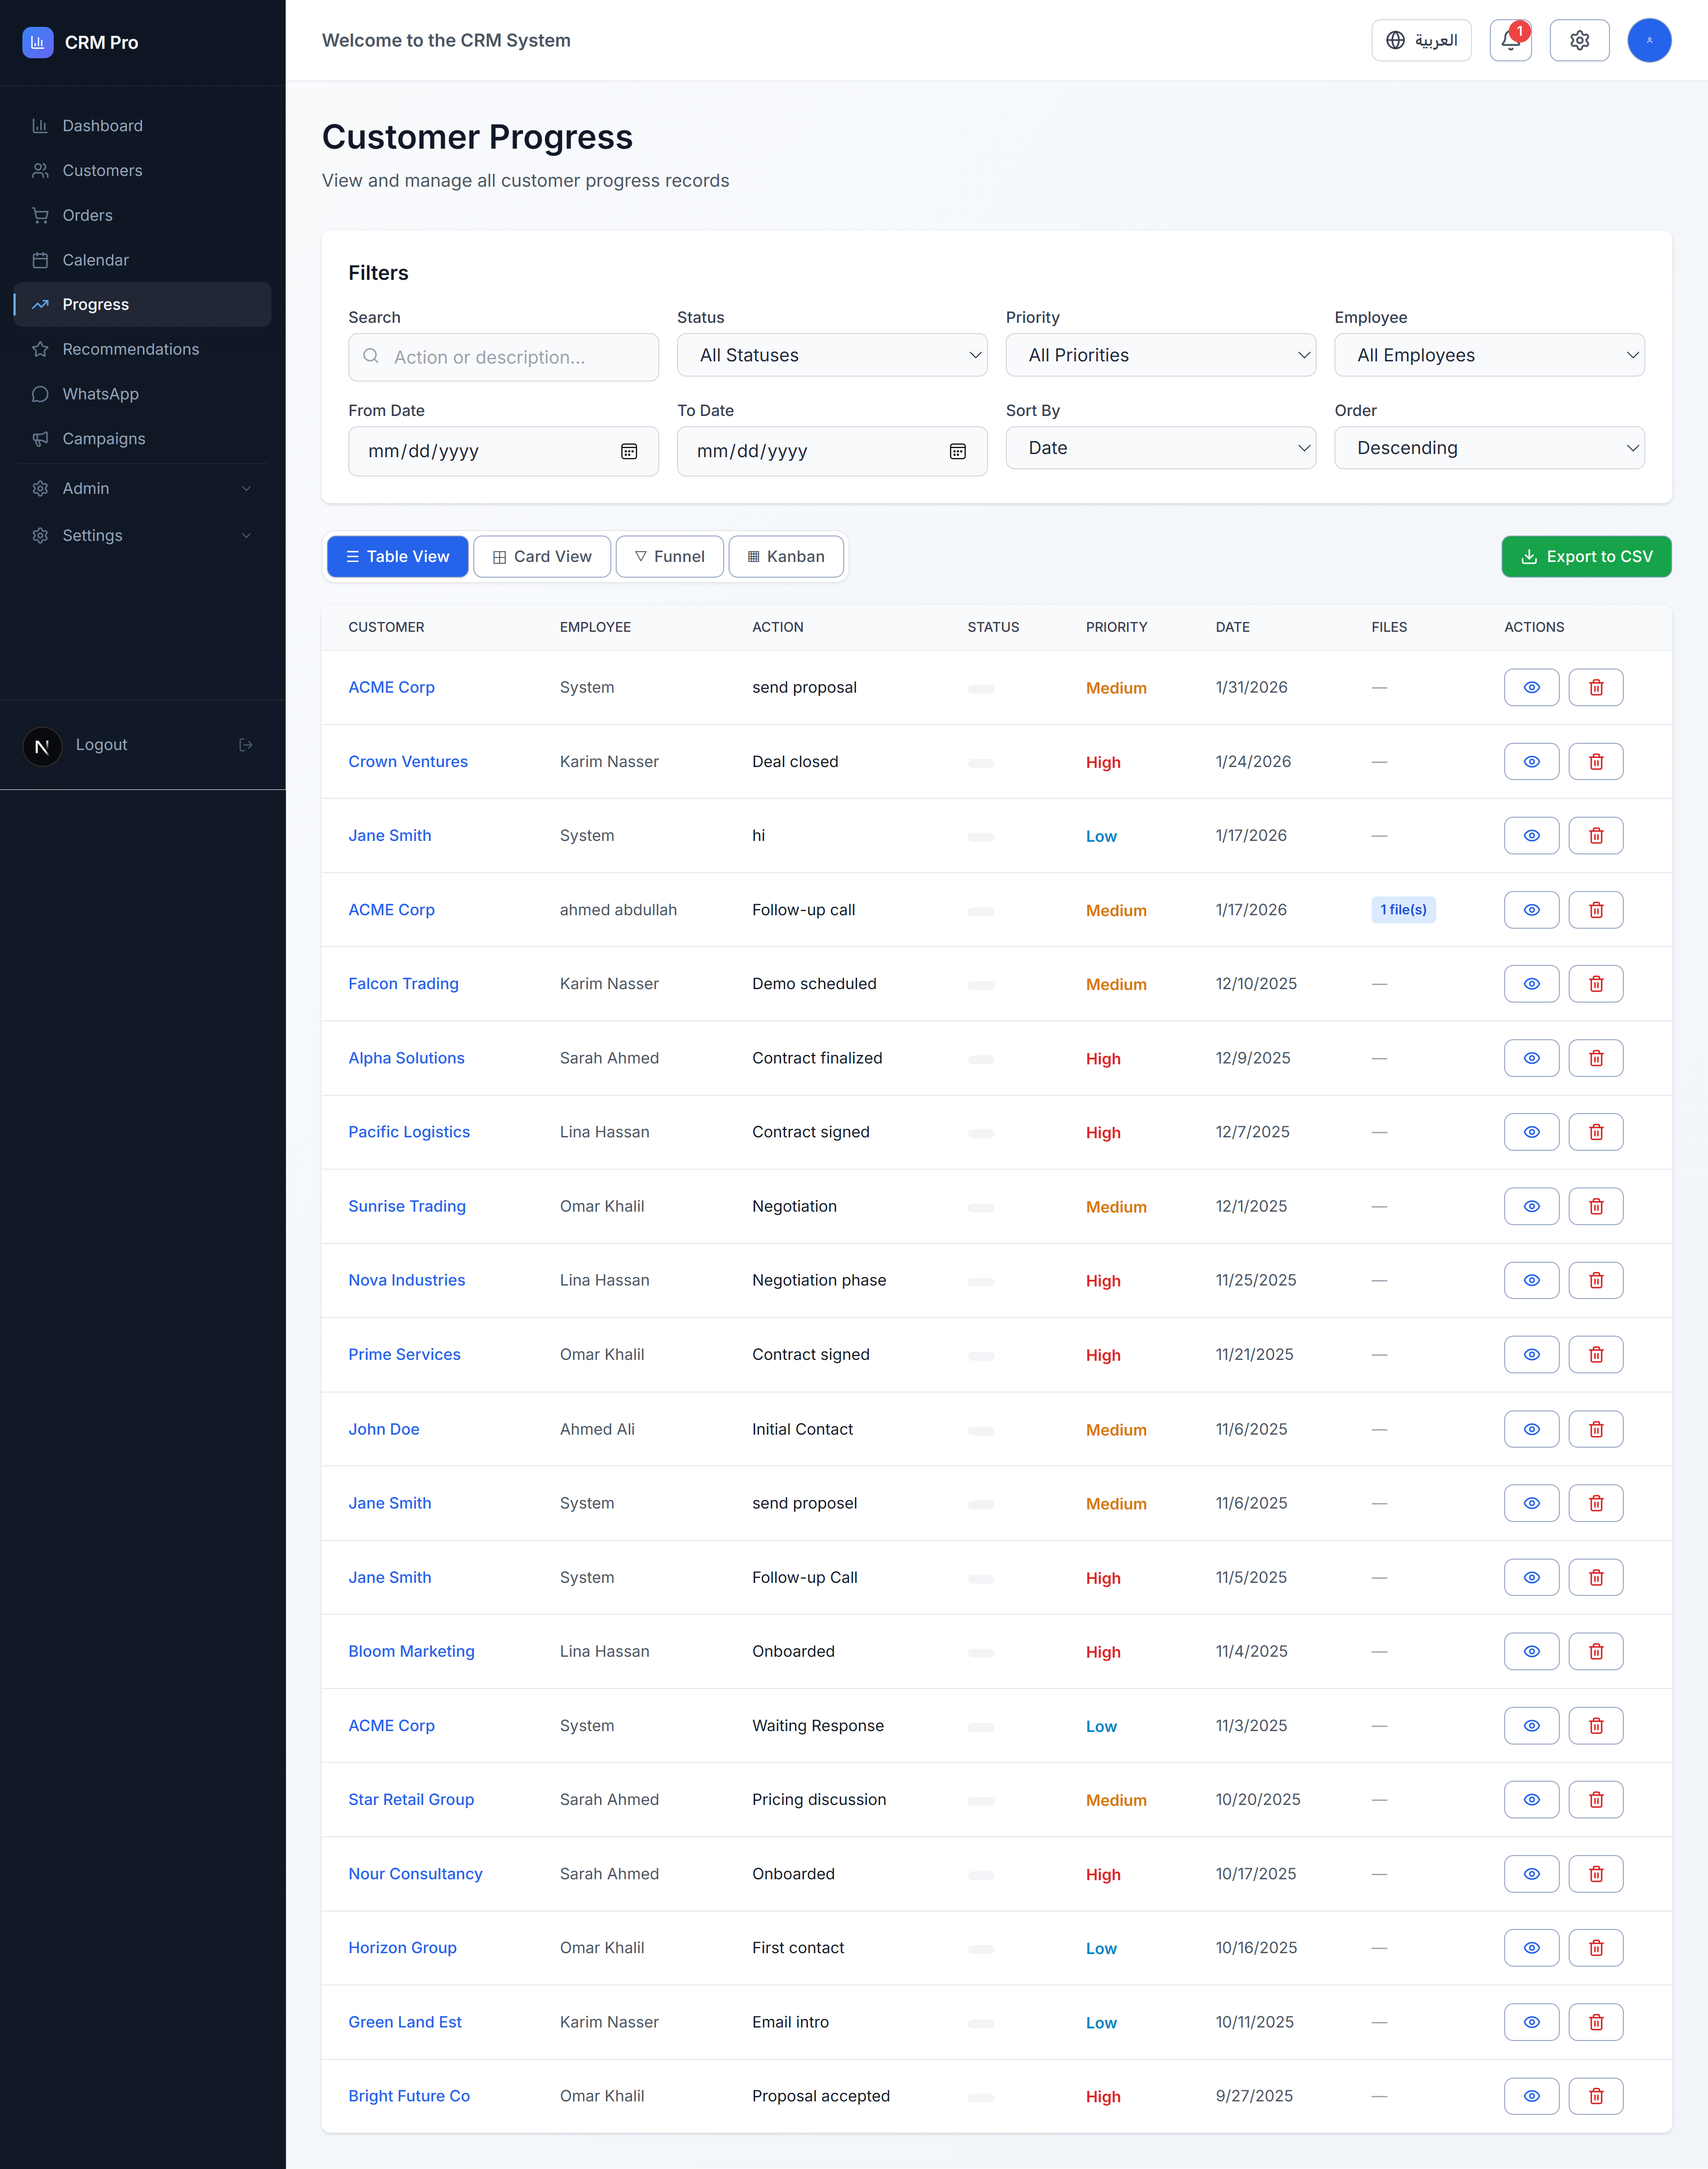This screenshot has height=2169, width=1708.
Task: View the Crown Ventures record
Action: coord(1531,762)
